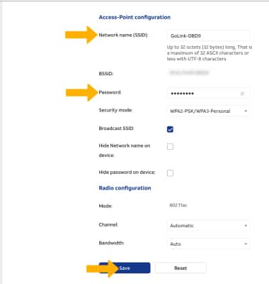This screenshot has height=284, width=269.
Task: Open the Bandwidth dropdown showing Auto
Action: coord(208,244)
